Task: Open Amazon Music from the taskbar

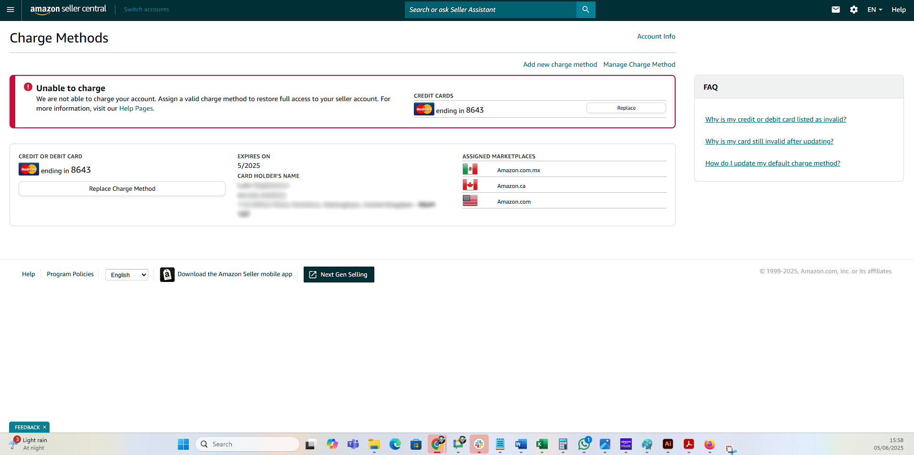Action: coord(626,445)
